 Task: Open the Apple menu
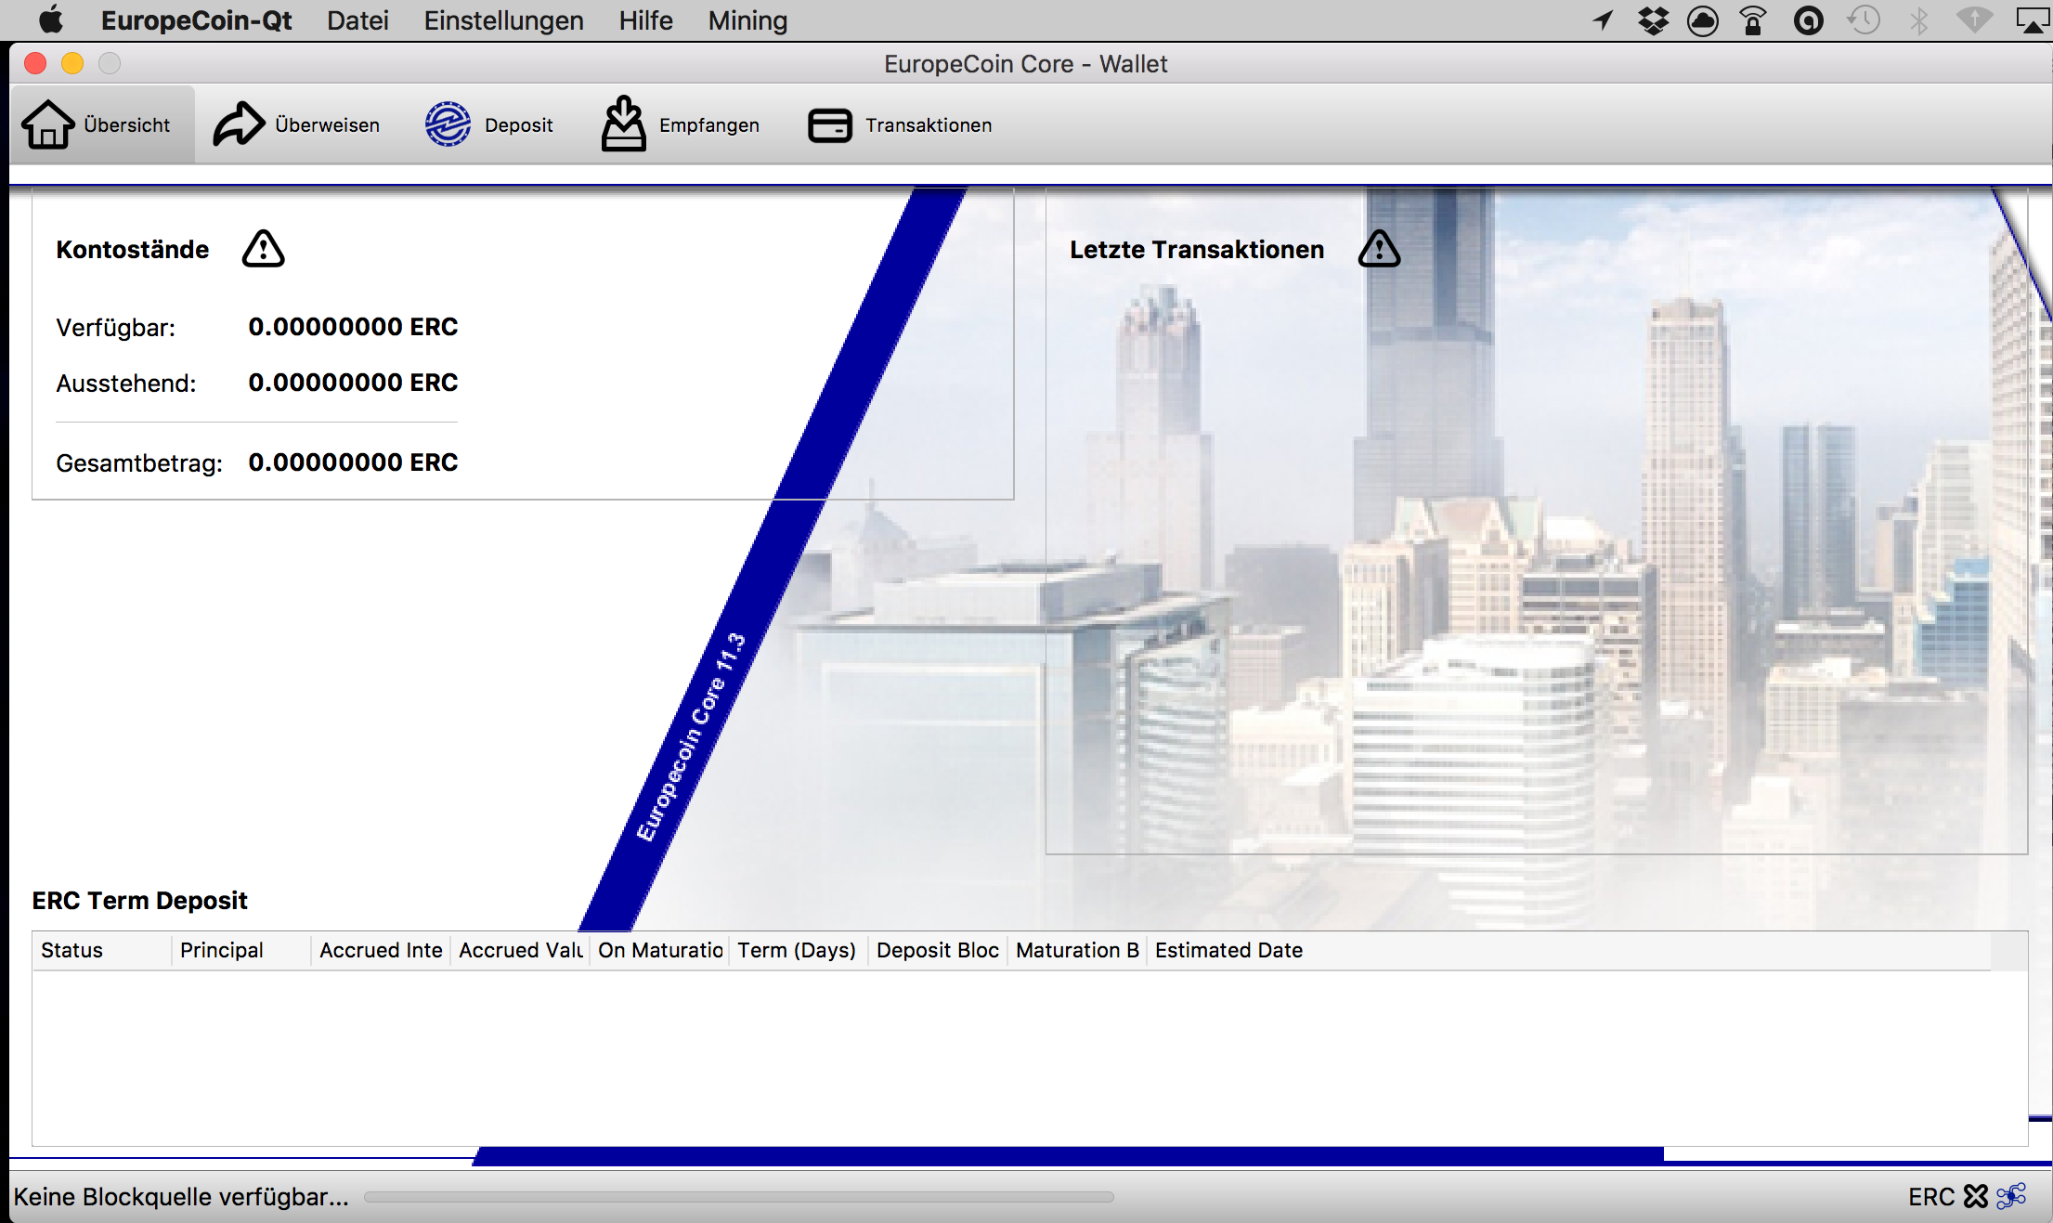pyautogui.click(x=51, y=20)
